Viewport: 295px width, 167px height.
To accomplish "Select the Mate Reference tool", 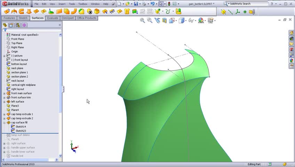I will click(252, 12).
